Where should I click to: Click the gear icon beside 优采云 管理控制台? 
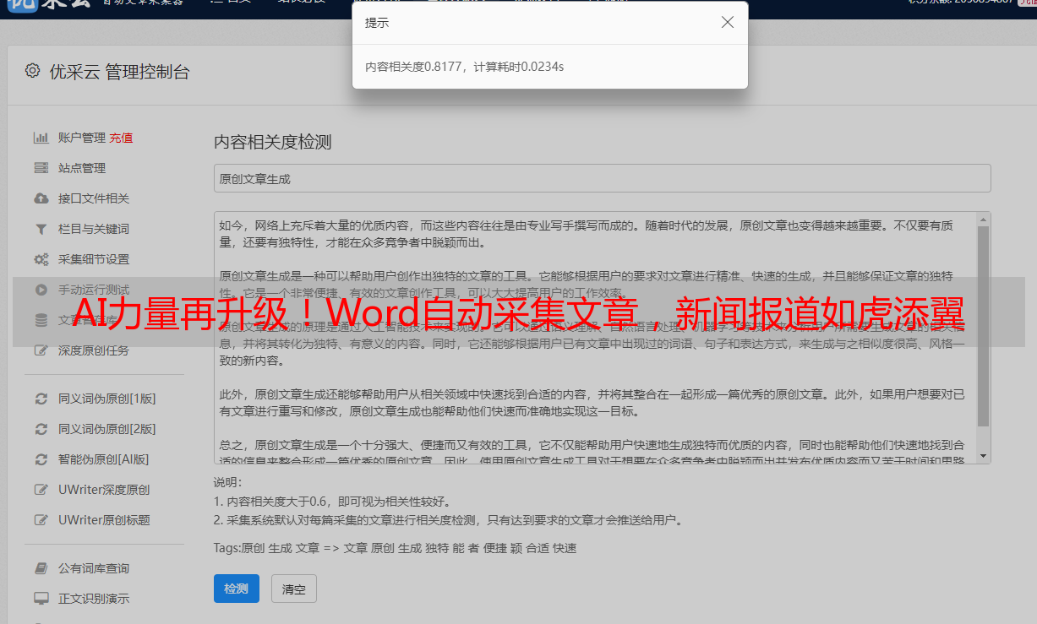click(32, 71)
